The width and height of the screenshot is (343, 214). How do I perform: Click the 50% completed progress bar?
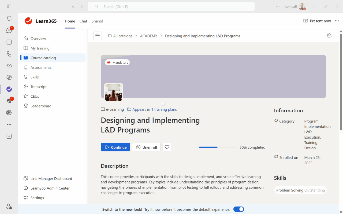point(217,147)
